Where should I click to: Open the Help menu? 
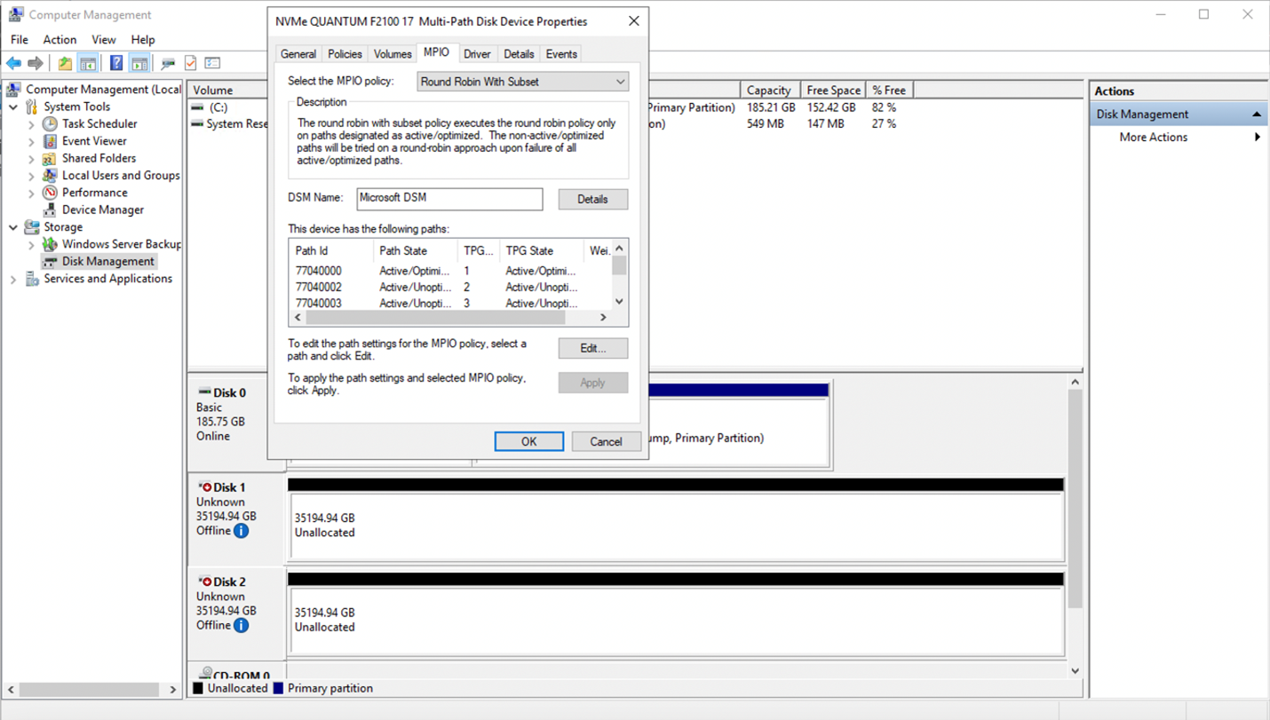143,39
